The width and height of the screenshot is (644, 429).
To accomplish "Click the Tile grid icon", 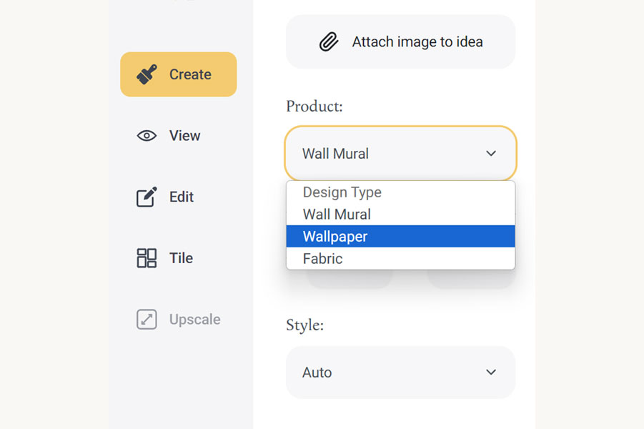I will (147, 258).
